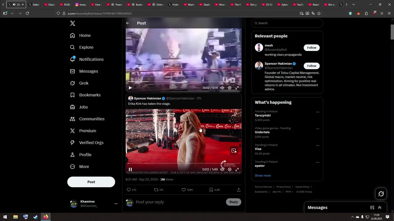Open Notifications in sidebar

(87, 59)
